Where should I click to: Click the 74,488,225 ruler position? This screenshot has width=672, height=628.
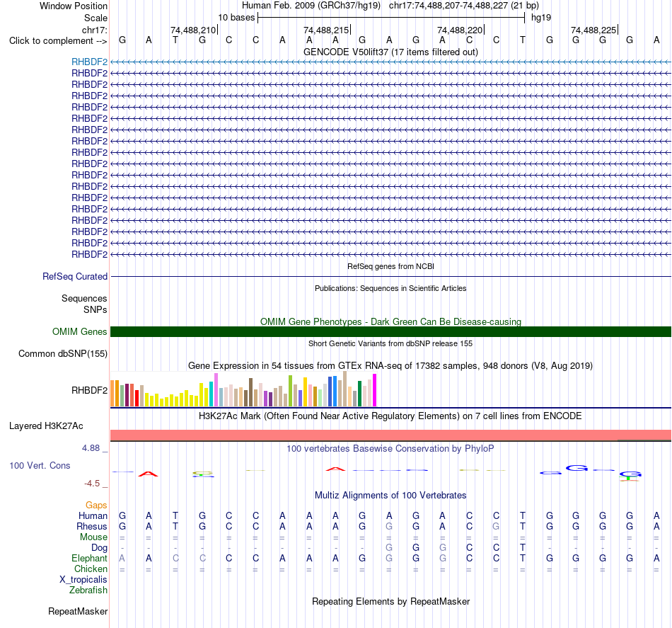pos(593,30)
